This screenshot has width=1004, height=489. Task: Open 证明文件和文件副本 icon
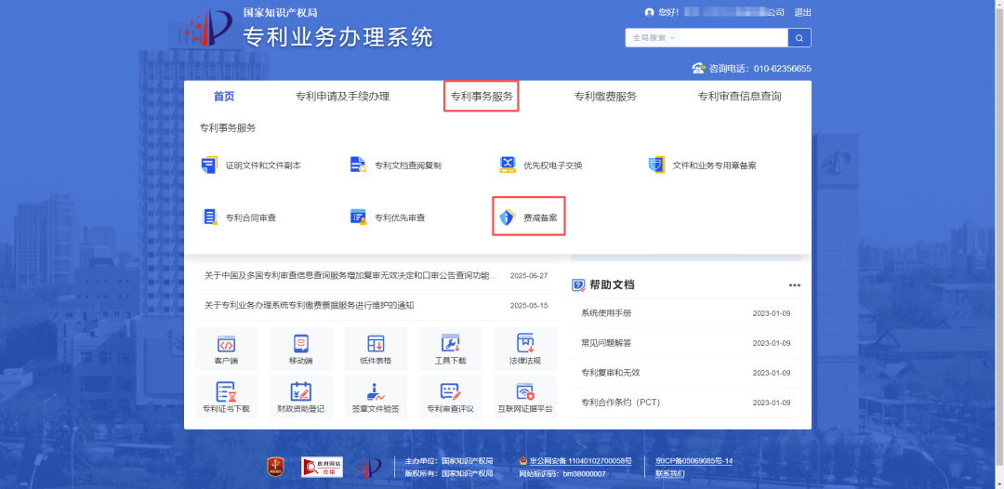pyautogui.click(x=209, y=165)
